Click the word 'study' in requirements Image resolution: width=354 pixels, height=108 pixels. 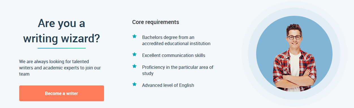pos(148,73)
